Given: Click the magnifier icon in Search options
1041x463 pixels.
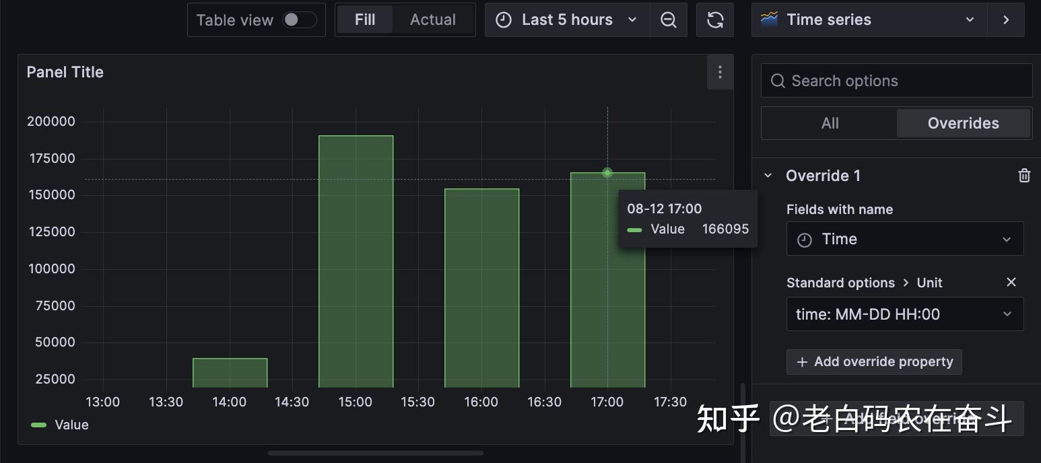Looking at the screenshot, I should point(778,80).
